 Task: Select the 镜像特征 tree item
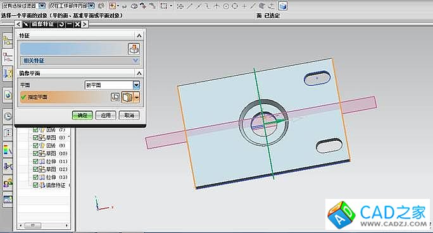[x=54, y=185]
